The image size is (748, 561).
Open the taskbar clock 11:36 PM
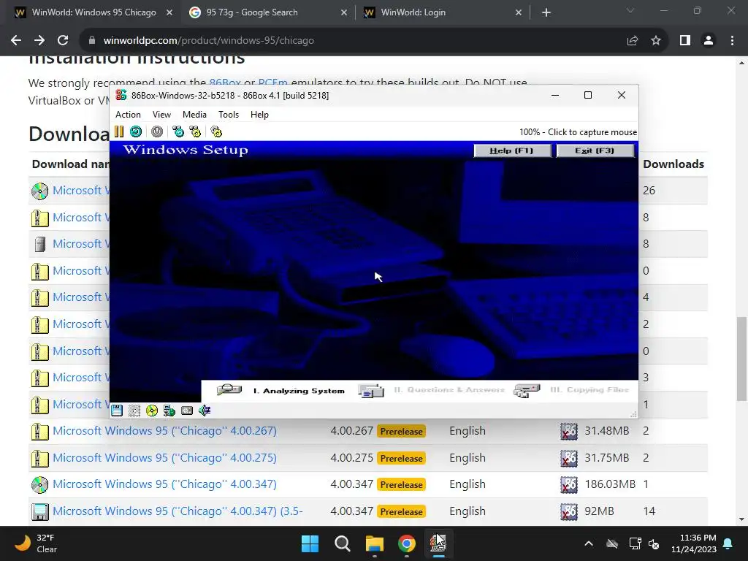(694, 543)
